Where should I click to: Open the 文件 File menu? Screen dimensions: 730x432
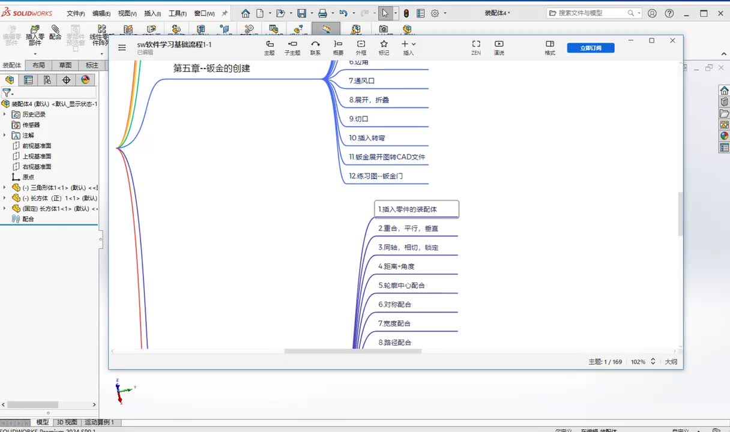[x=76, y=13]
